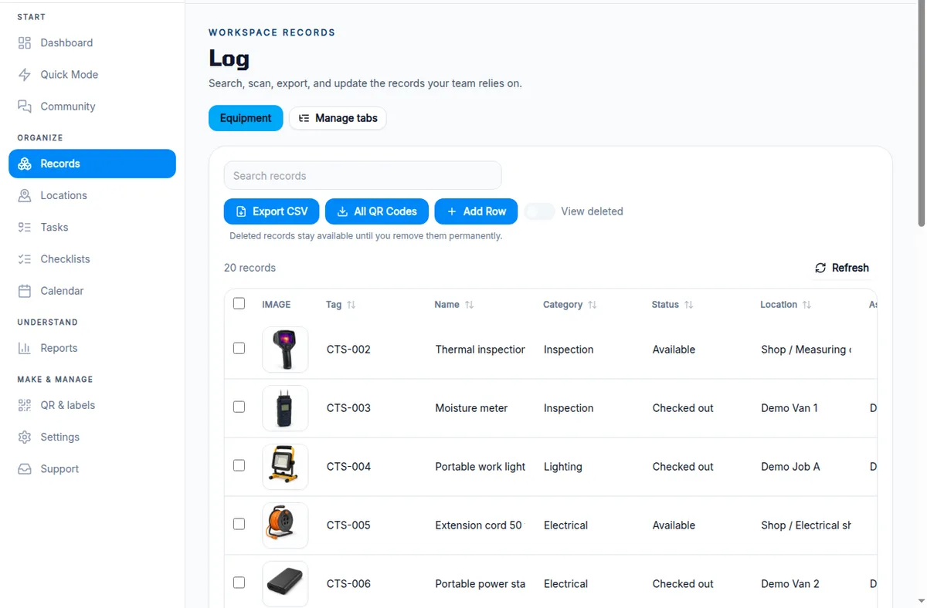Click the Support inbox icon
927x608 pixels.
(x=25, y=469)
